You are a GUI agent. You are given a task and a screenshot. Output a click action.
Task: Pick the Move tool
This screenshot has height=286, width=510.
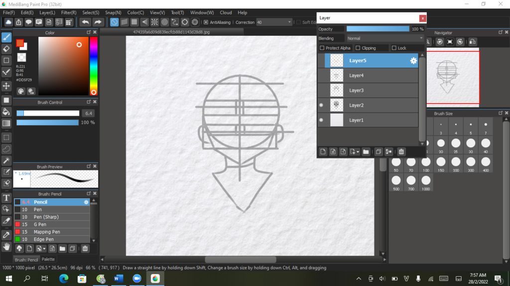6,86
